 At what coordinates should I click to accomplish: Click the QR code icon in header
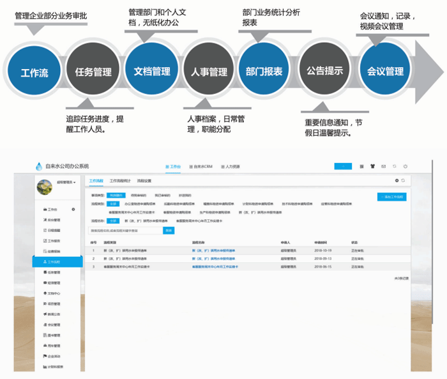[x=360, y=166]
